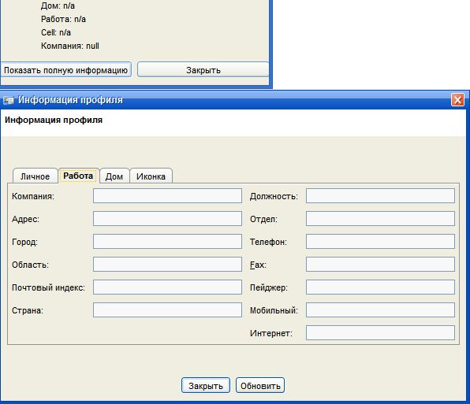Focus the Компания input field
The height and width of the screenshot is (404, 470).
(167, 196)
